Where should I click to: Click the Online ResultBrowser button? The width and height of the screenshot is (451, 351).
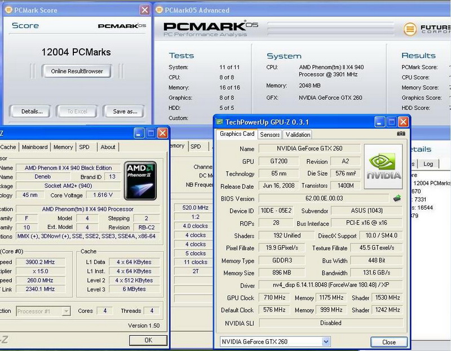[x=77, y=71]
